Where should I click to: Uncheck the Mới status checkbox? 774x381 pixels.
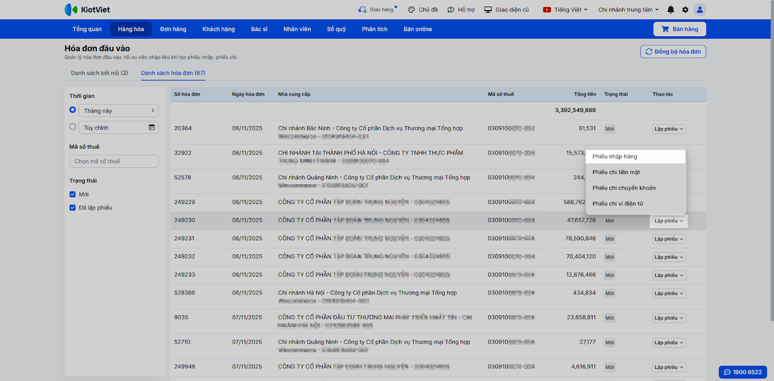coord(73,194)
